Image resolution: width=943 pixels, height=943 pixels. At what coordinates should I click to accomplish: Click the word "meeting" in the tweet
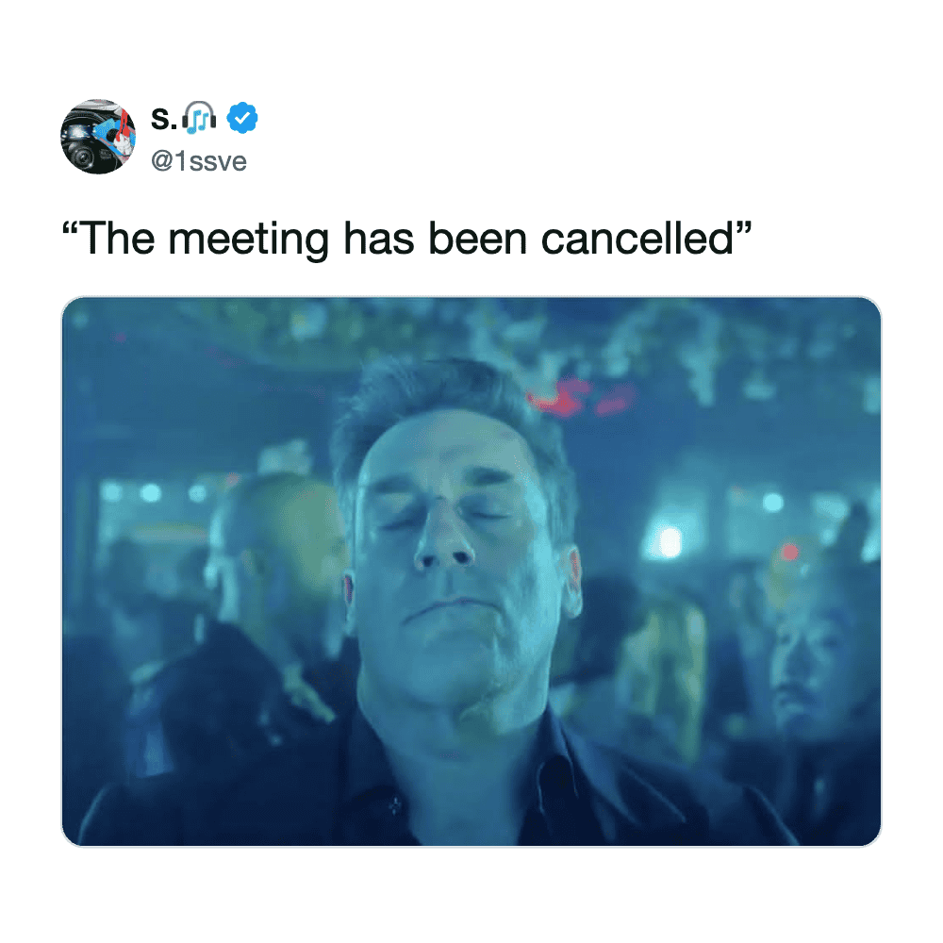tap(248, 241)
